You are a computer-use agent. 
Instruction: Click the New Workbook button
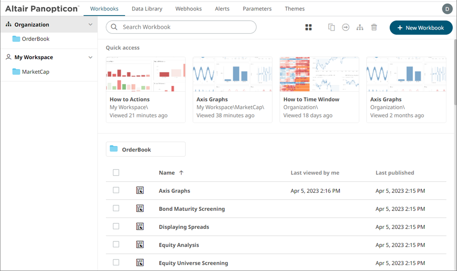[421, 28]
